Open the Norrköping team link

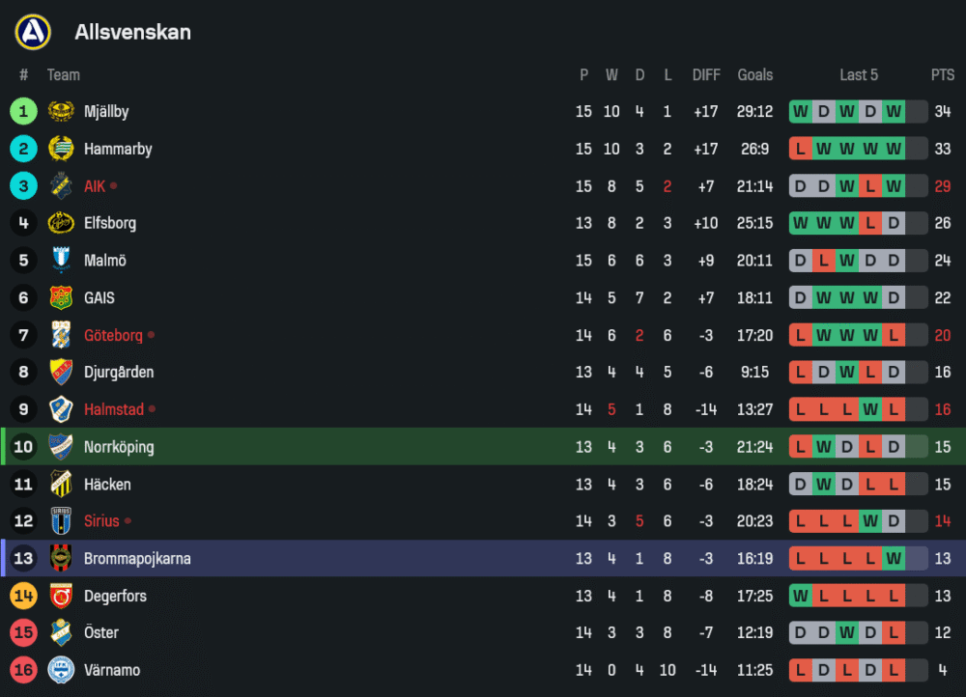[x=119, y=447]
